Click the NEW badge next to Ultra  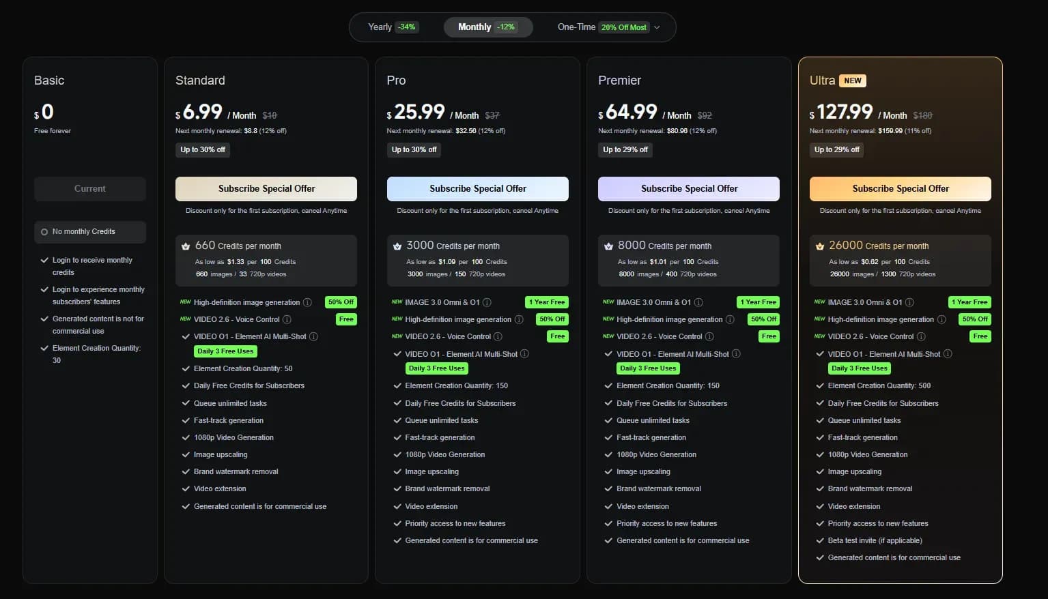point(852,81)
